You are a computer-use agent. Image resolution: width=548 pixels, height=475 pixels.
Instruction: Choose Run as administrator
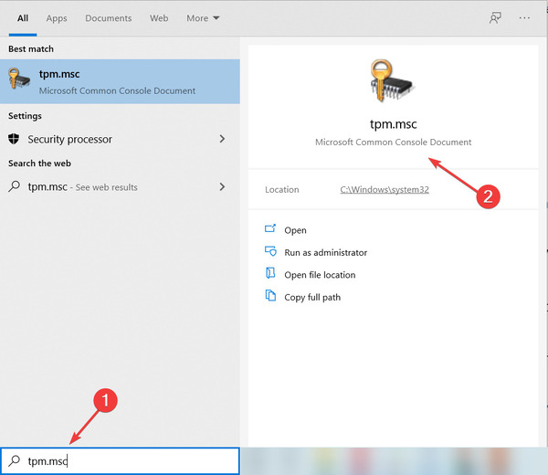[x=325, y=252]
